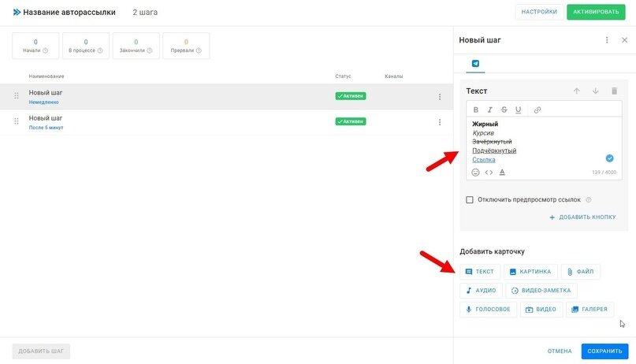Screen dimensions: 636x364
Task: Select the Telegram channel tab
Action: click(475, 63)
